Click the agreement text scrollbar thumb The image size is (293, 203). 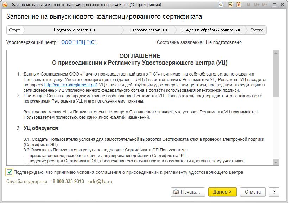click(276, 76)
